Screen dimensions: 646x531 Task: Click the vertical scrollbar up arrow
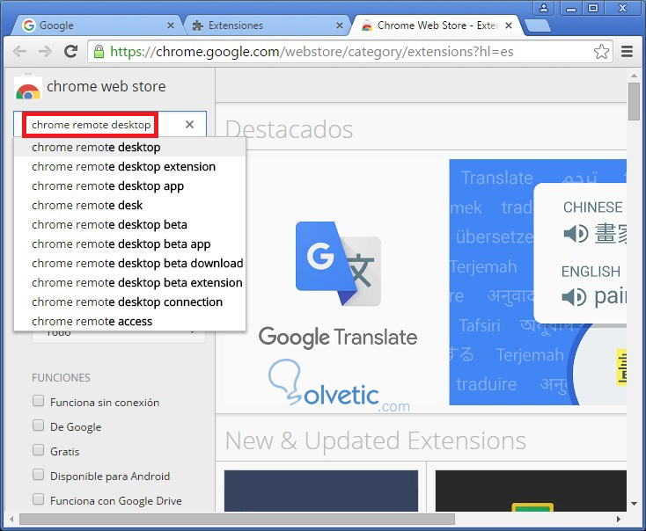[634, 76]
